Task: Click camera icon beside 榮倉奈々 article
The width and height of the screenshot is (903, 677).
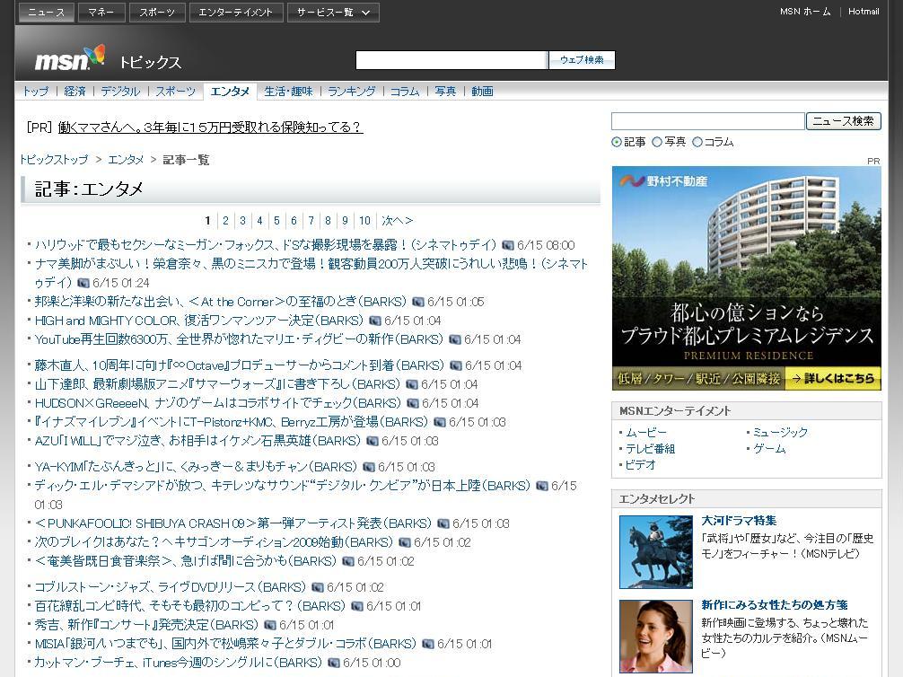Action: point(83,283)
